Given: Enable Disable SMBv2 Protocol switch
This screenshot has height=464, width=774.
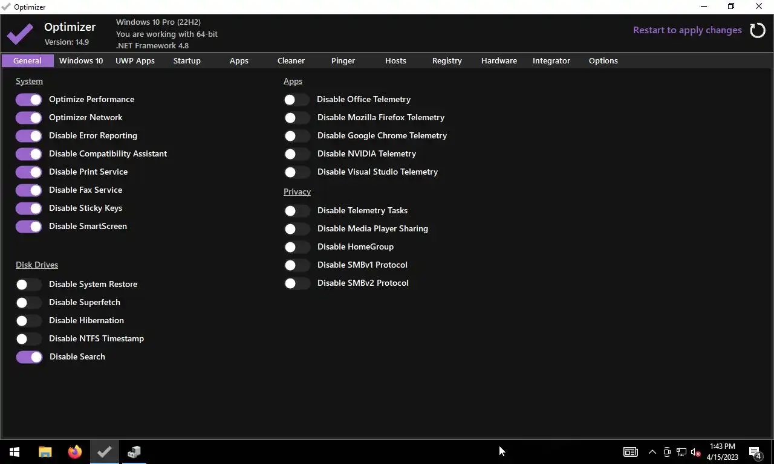Looking at the screenshot, I should click(x=297, y=283).
